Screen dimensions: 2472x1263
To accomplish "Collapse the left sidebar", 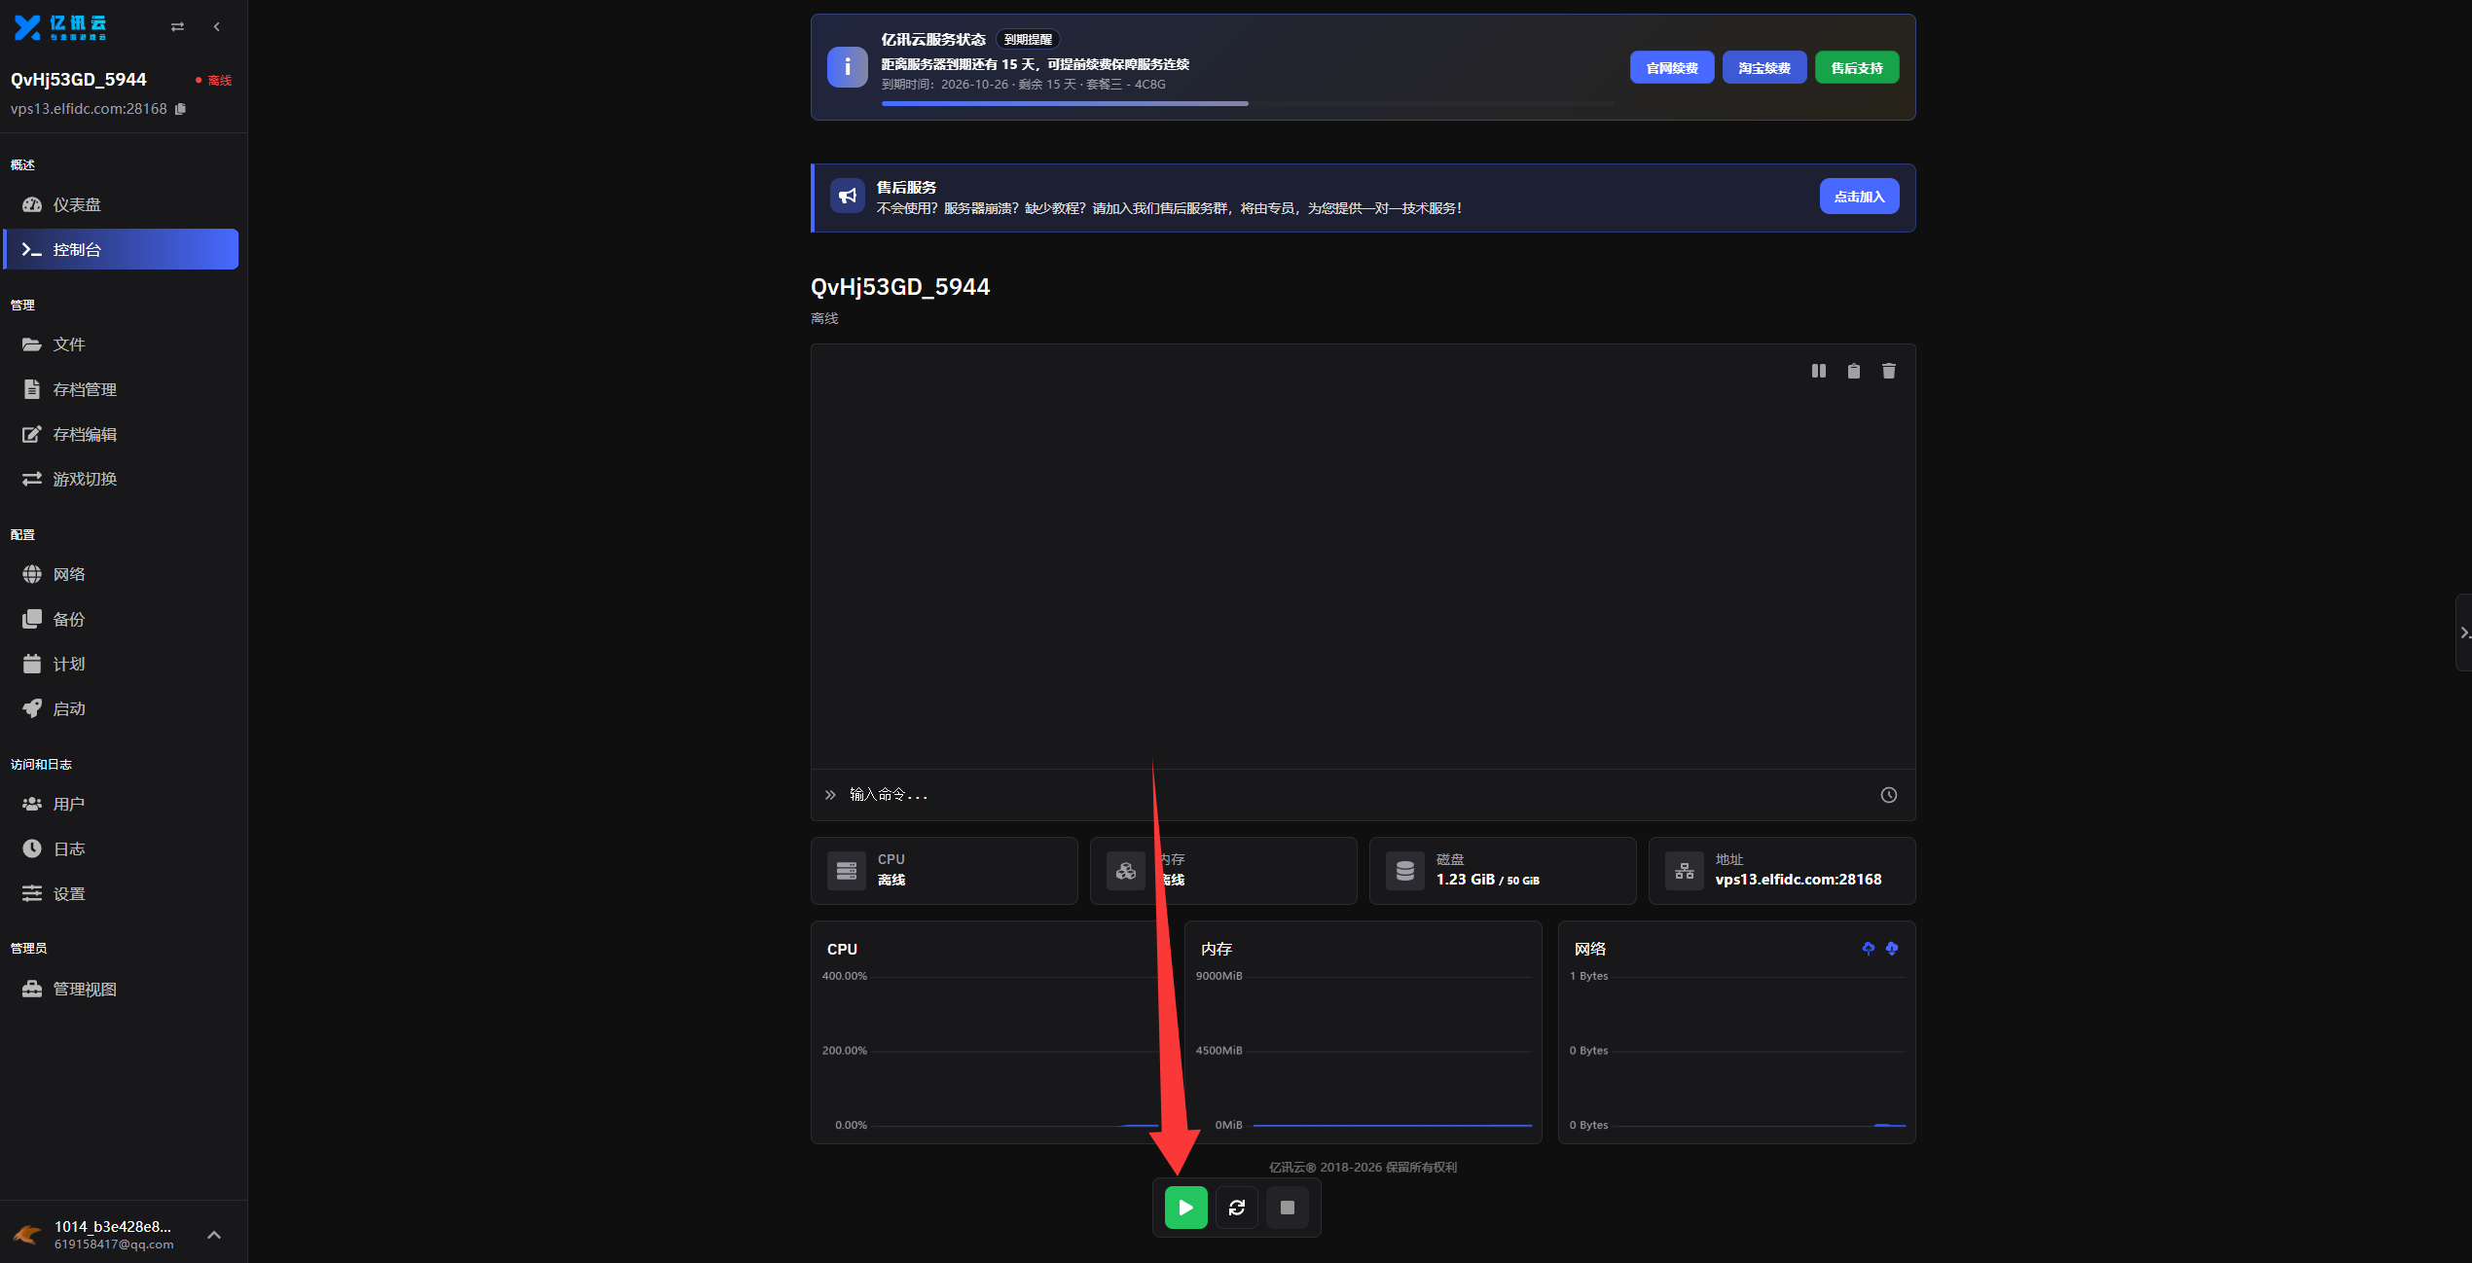I will click(x=217, y=27).
